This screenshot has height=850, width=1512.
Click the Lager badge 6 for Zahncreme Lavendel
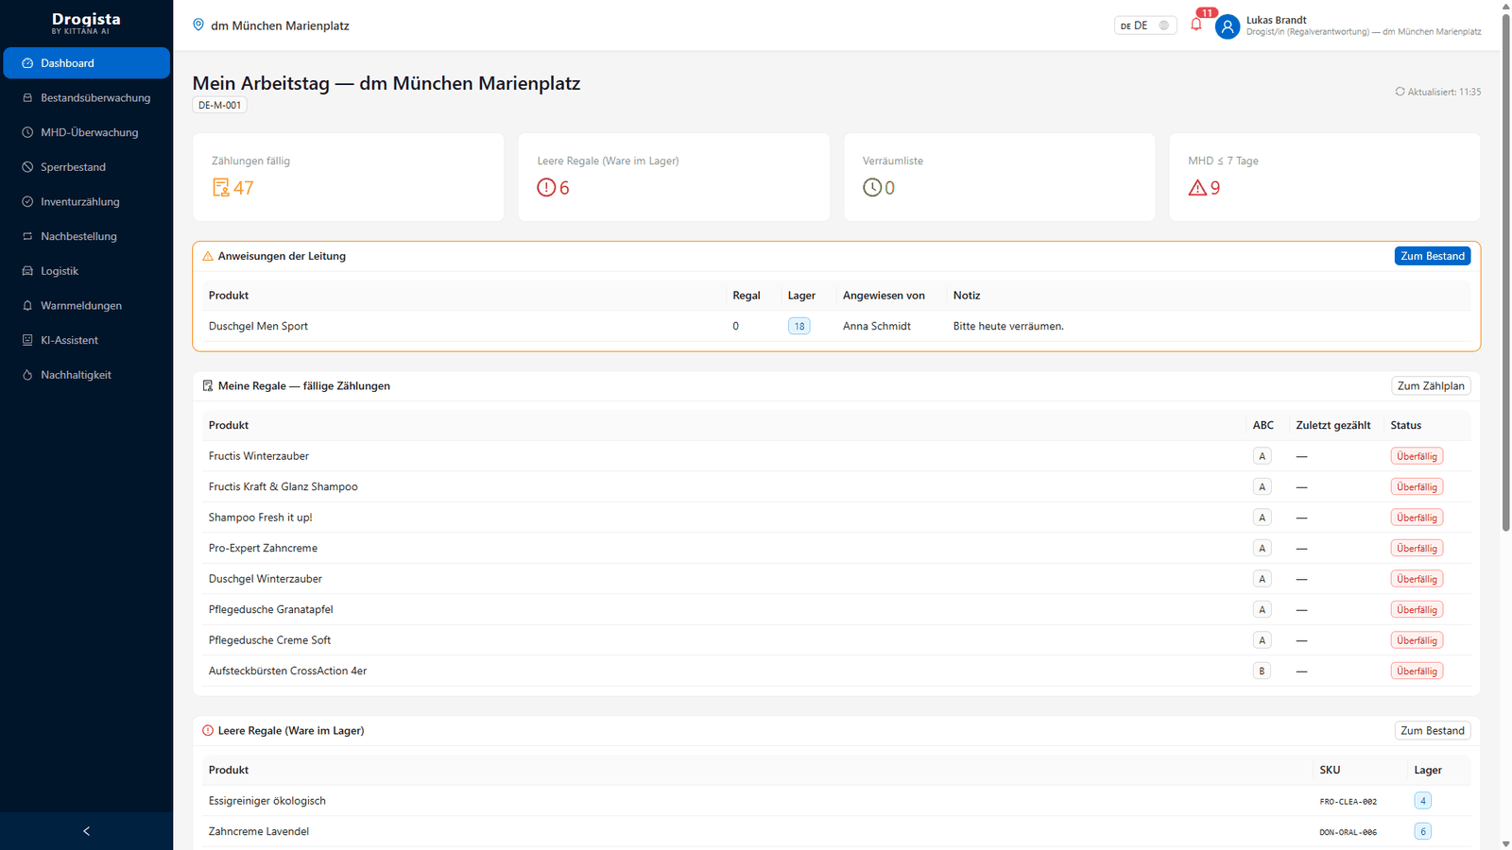coord(1422,831)
